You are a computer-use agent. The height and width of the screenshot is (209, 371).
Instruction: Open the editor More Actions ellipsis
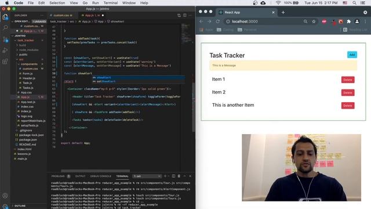[x=190, y=16]
